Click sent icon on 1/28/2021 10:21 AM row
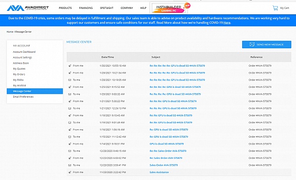 pyautogui.click(x=70, y=73)
